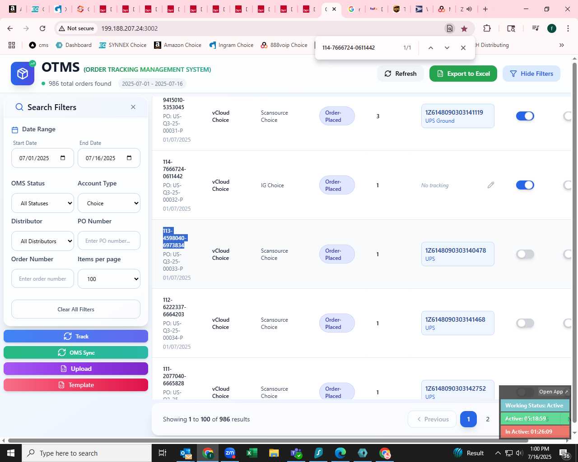578x462 pixels.
Task: Click the Refresh button
Action: point(401,74)
